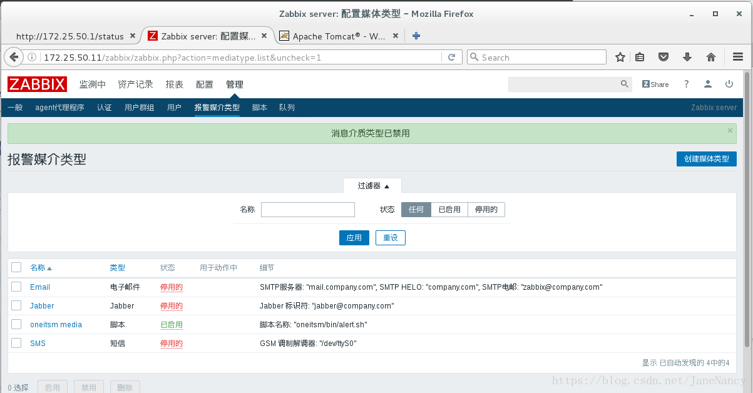This screenshot has width=753, height=393.
Task: Toggle SMS's 停用的 status link
Action: 172,344
